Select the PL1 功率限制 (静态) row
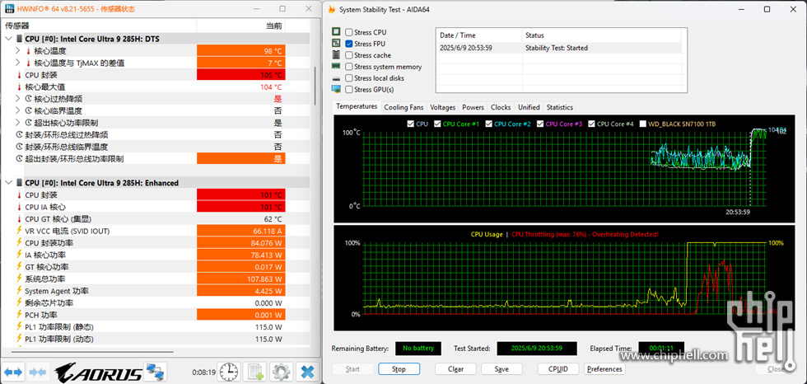 coord(156,327)
